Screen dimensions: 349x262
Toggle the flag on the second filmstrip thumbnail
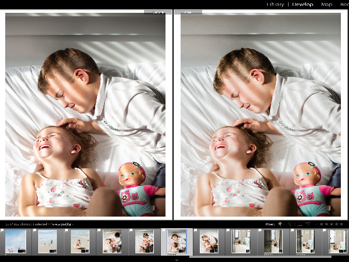coord(35,231)
